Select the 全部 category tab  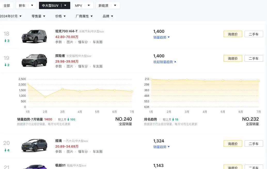tap(7, 5)
